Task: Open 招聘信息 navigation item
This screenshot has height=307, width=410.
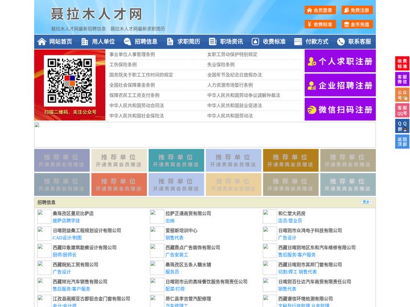Action: pyautogui.click(x=146, y=42)
